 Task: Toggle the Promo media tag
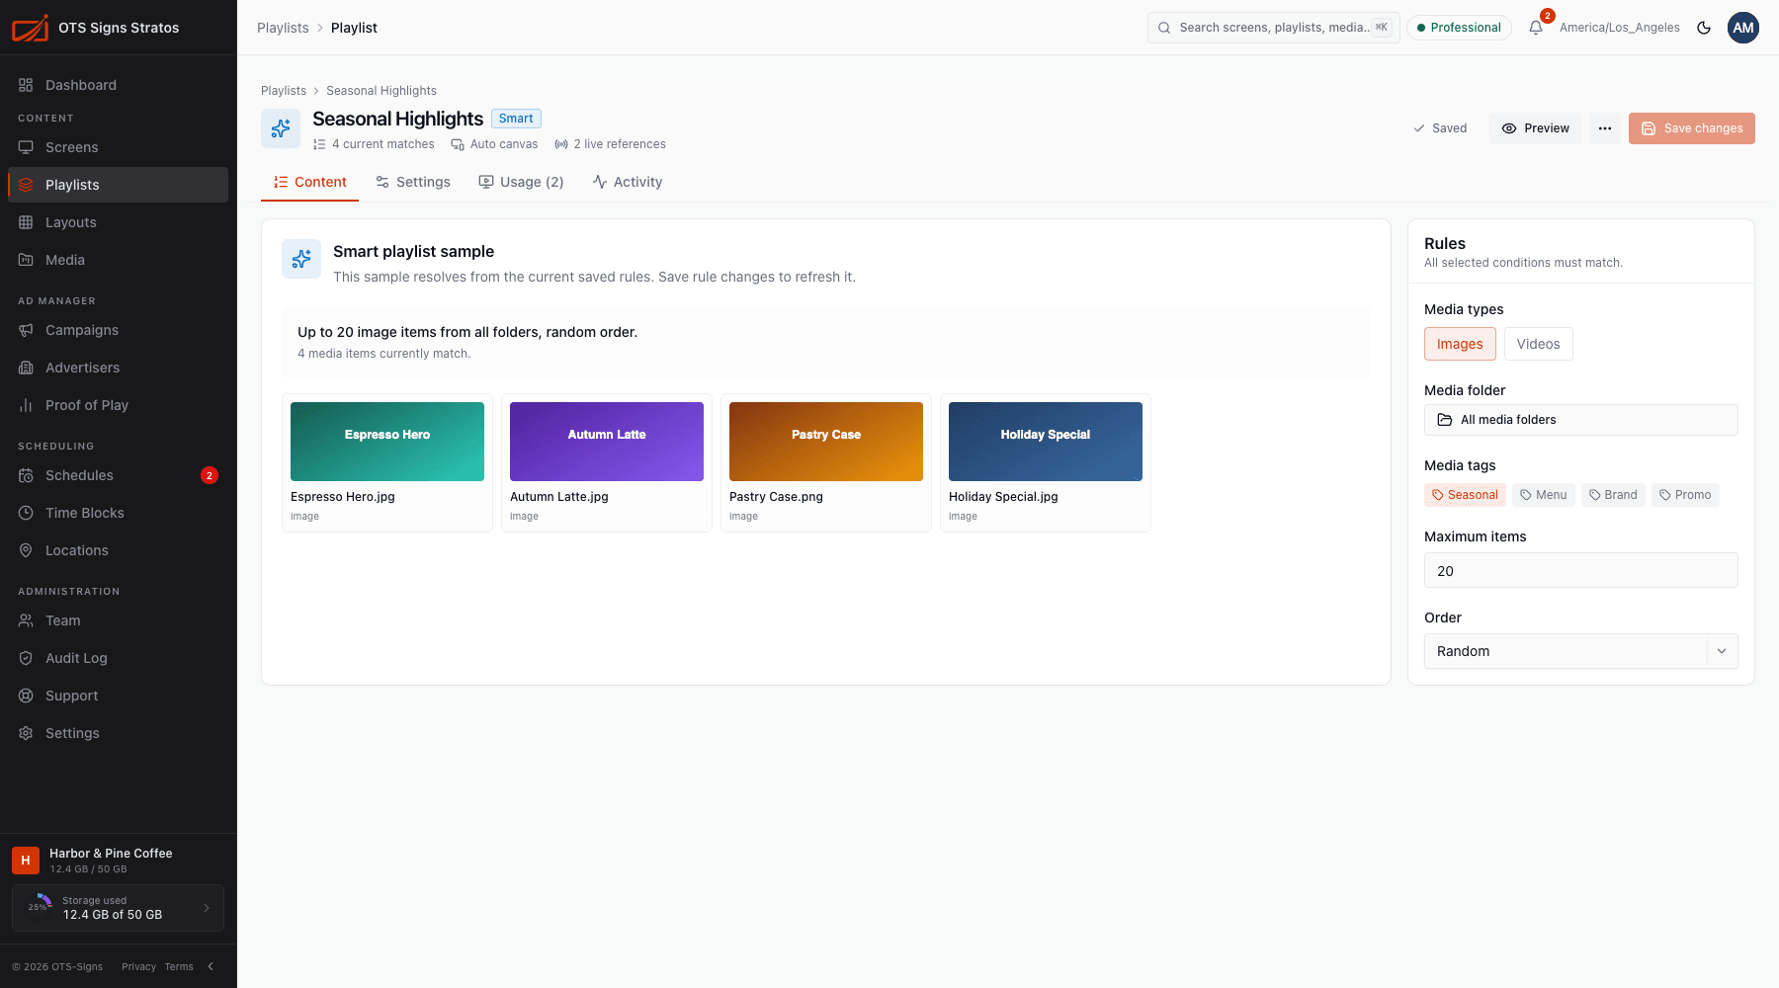tap(1685, 495)
